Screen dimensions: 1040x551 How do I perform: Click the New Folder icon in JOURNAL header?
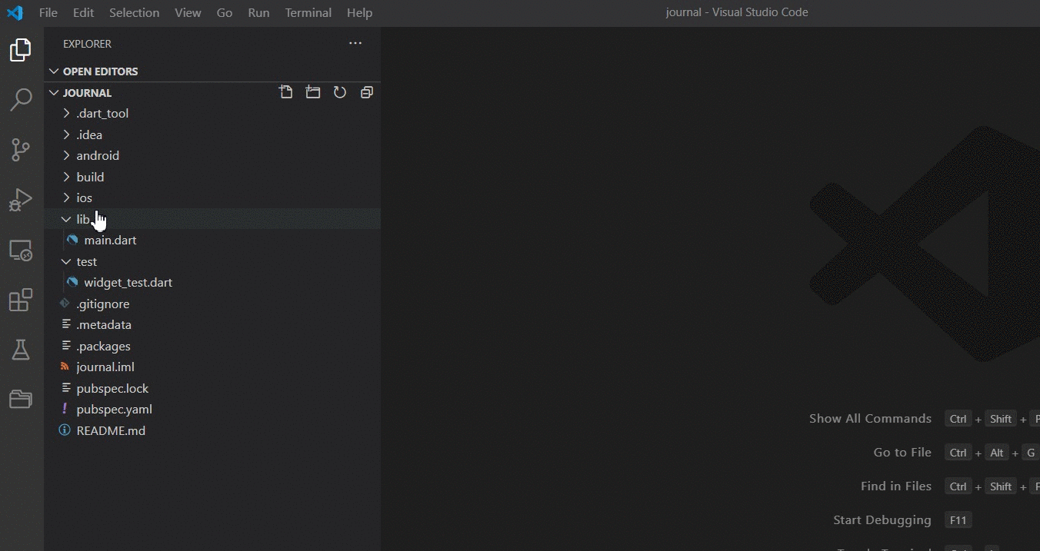pos(313,92)
